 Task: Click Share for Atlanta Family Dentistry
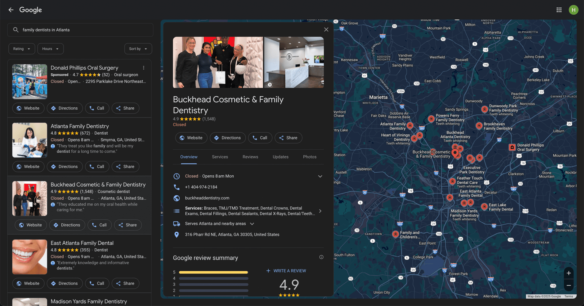(125, 167)
